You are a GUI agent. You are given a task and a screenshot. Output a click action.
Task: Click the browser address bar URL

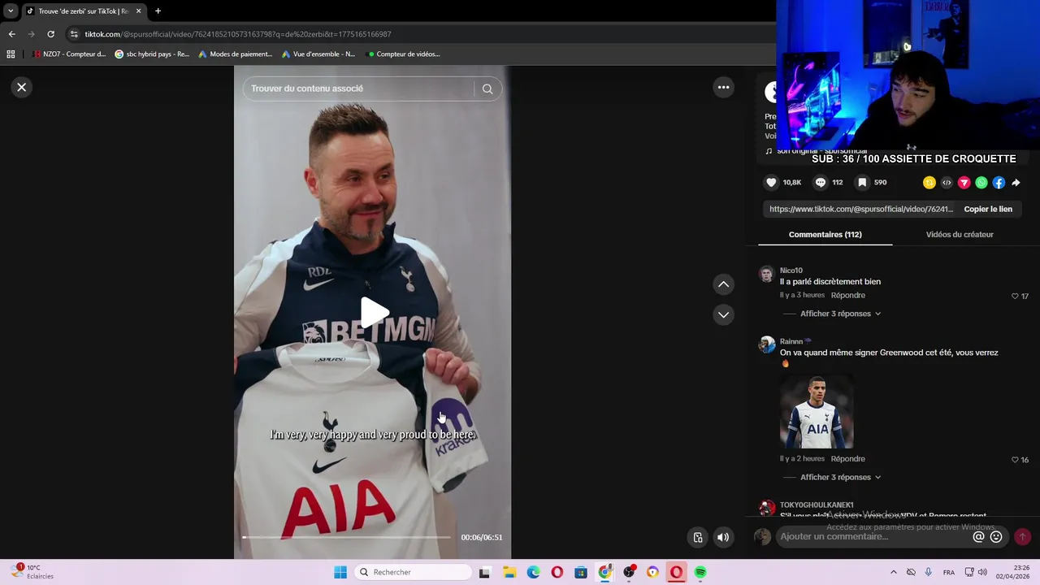tap(238, 34)
